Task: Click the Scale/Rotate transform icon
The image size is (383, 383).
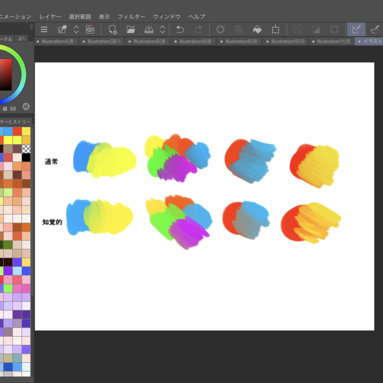Action: (x=276, y=30)
